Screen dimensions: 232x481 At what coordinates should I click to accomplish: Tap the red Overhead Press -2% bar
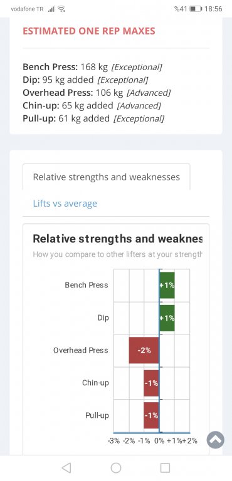[144, 350]
